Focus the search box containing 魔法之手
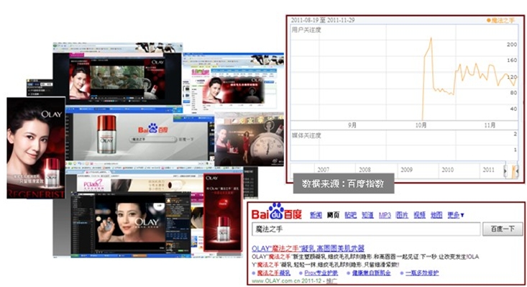The image size is (527, 287). (366, 229)
